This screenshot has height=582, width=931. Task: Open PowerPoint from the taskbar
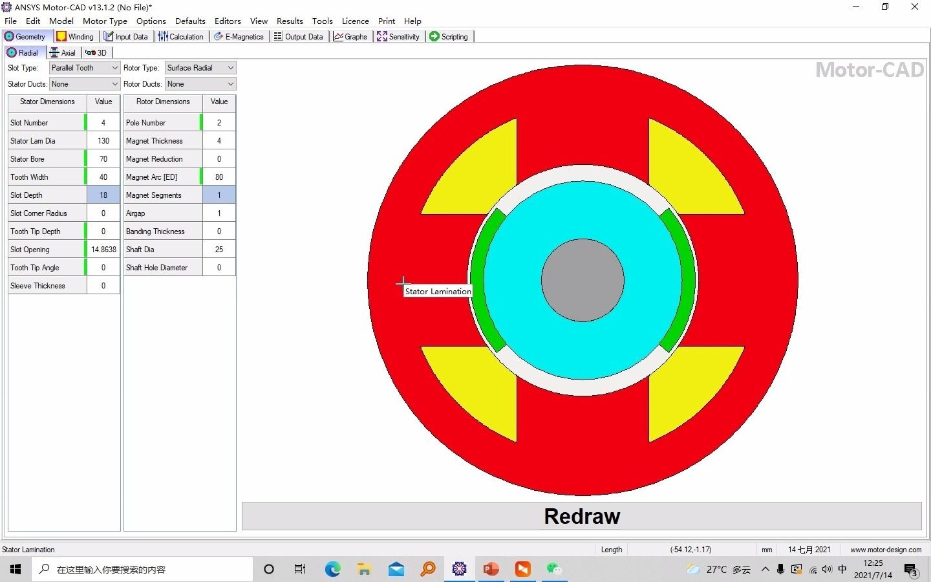[x=491, y=569]
